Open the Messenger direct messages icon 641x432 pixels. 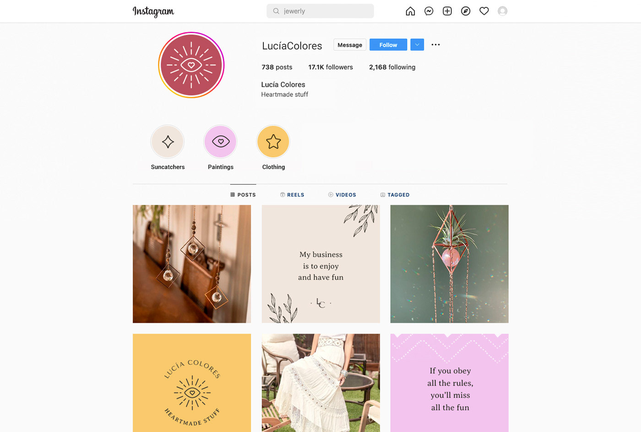[x=429, y=11]
